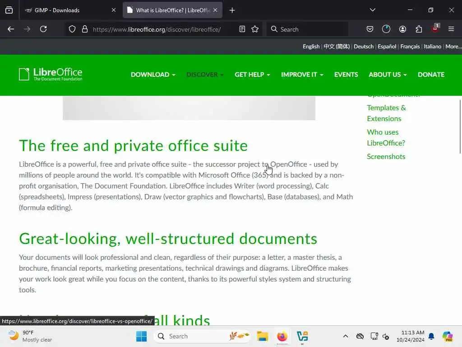Screen dimensions: 462x347
Task: Open Firefox View icon in tab bar
Action: [9, 10]
